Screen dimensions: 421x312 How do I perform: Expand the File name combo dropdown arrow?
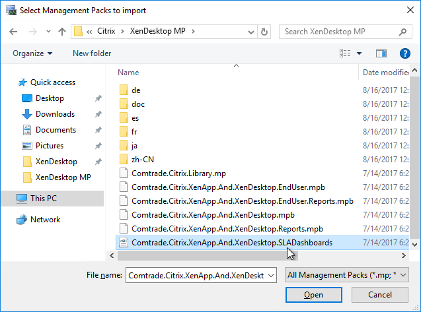tap(271, 276)
